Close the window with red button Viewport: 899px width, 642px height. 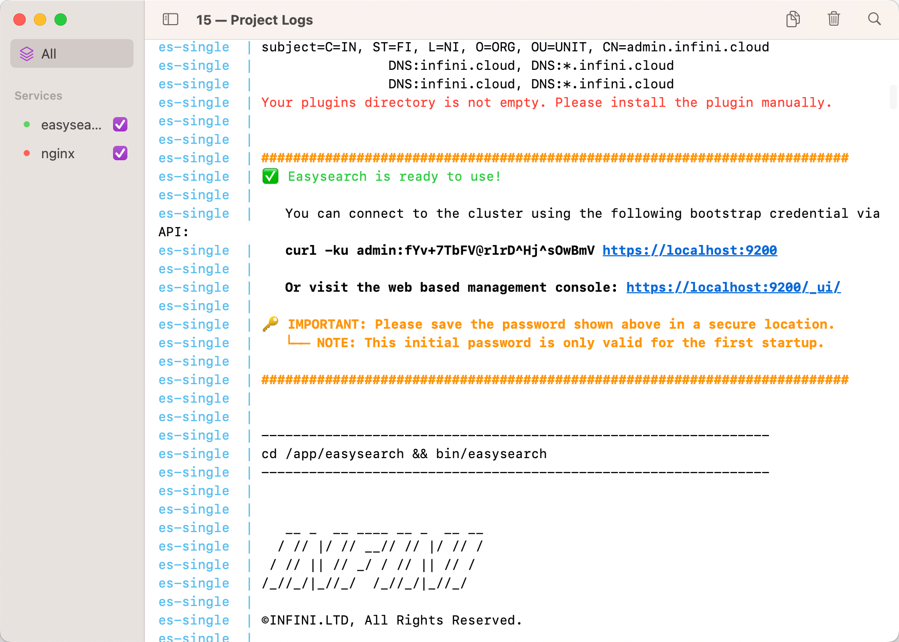[20, 20]
